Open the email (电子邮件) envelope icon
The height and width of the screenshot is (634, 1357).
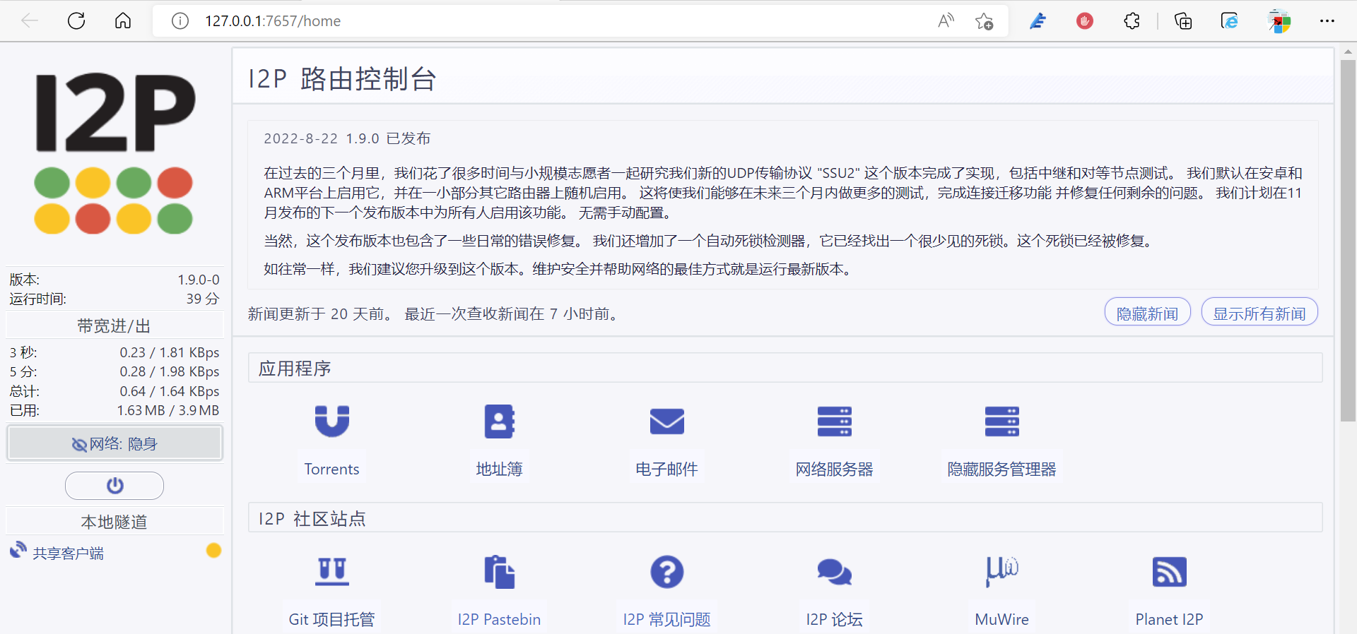point(666,421)
